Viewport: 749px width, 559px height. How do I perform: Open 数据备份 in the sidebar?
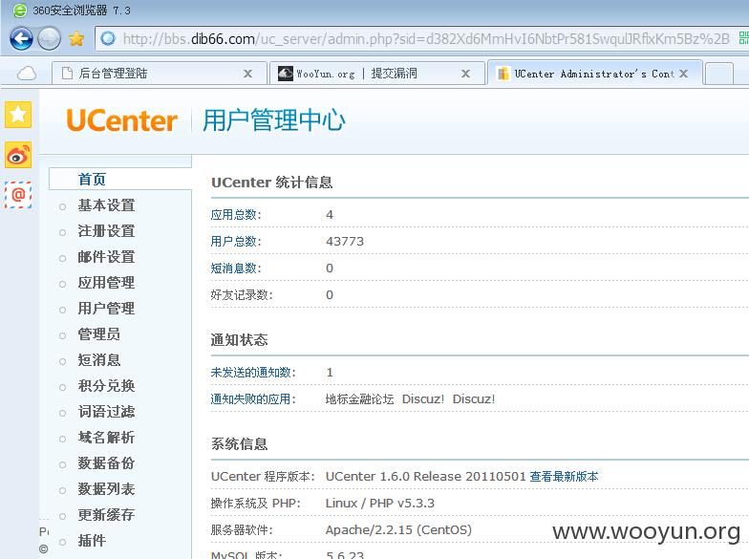tap(106, 463)
